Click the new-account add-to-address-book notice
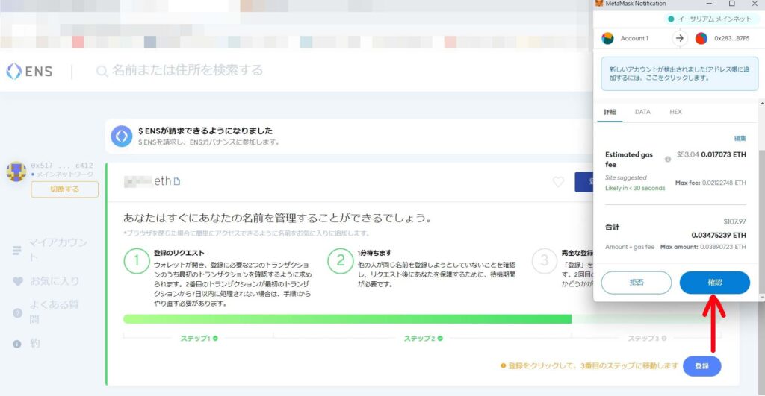The width and height of the screenshot is (765, 396). click(x=680, y=74)
